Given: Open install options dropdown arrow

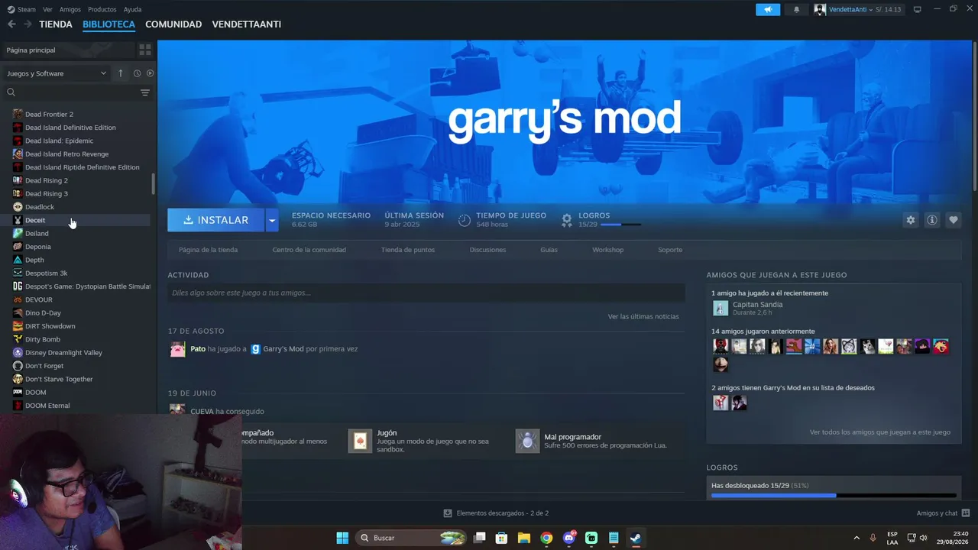Looking at the screenshot, I should (x=272, y=220).
